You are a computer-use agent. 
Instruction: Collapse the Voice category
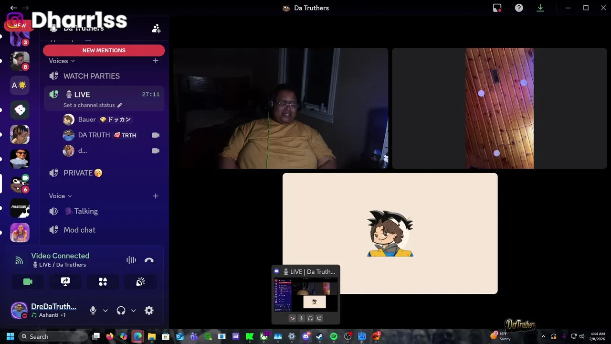tap(60, 196)
